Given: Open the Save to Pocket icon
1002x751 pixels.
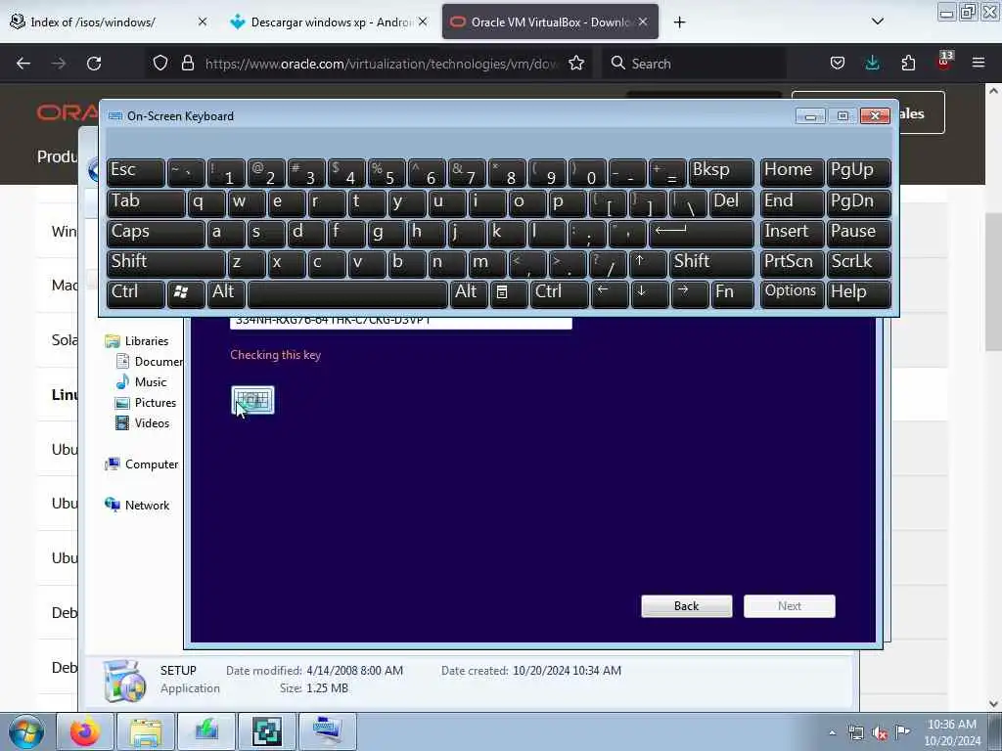Looking at the screenshot, I should (x=838, y=63).
